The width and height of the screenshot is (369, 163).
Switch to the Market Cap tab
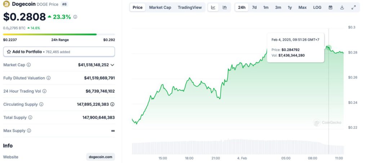160,8
